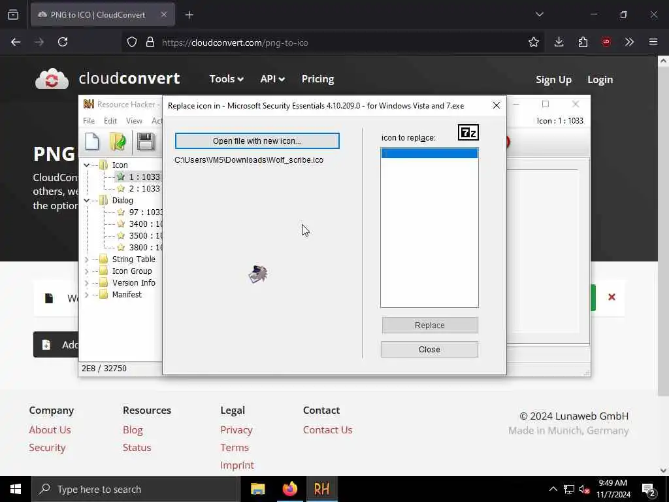Click the shield tracking protection icon

(132, 42)
